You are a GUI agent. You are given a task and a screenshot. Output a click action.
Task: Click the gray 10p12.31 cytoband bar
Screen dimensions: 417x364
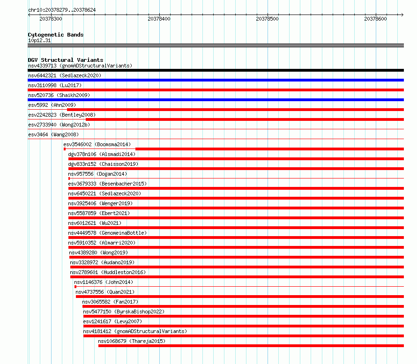tap(216, 45)
